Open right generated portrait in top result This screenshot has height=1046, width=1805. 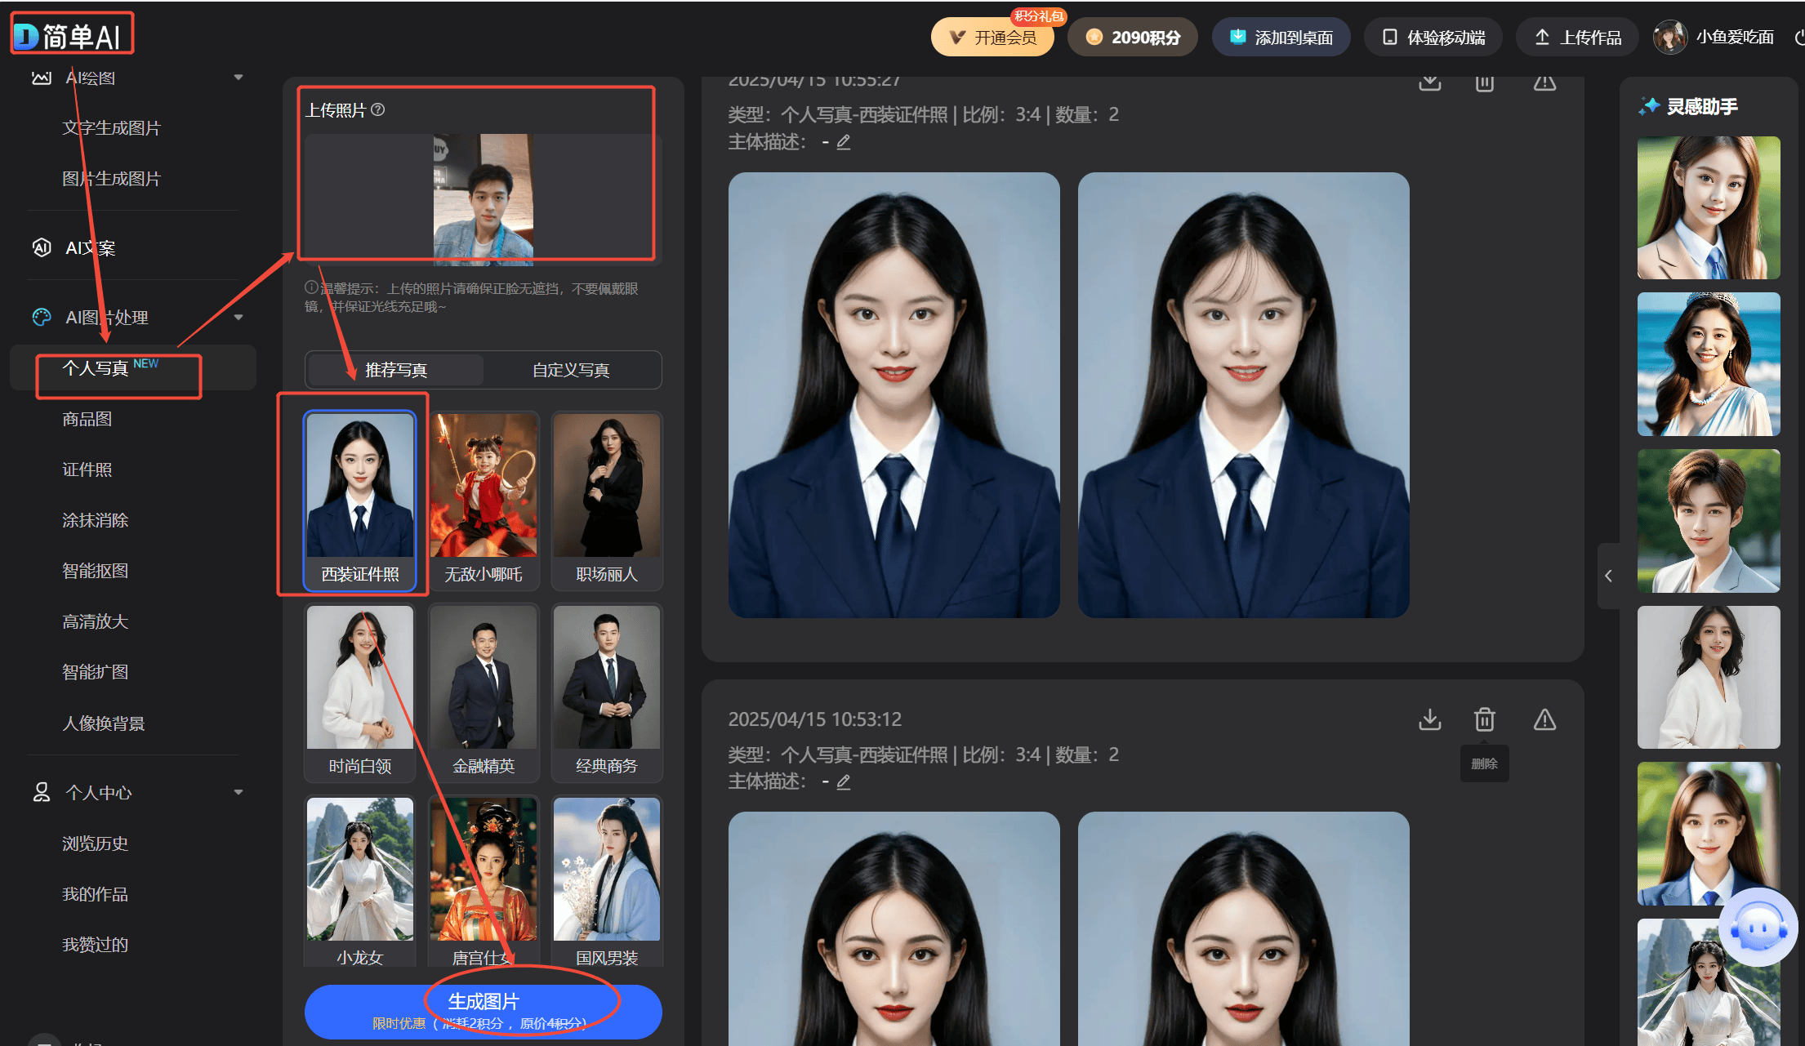(1244, 395)
